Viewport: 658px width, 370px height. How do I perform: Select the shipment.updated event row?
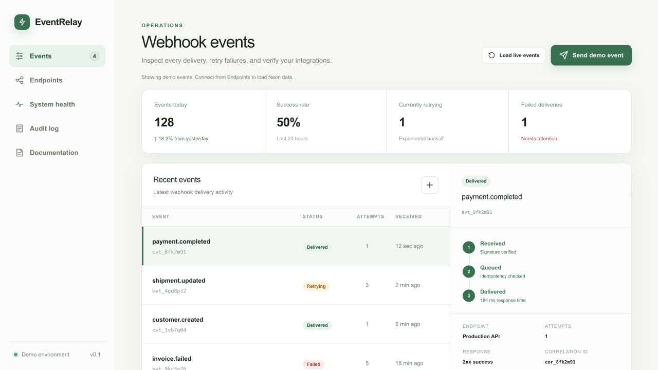(x=296, y=285)
